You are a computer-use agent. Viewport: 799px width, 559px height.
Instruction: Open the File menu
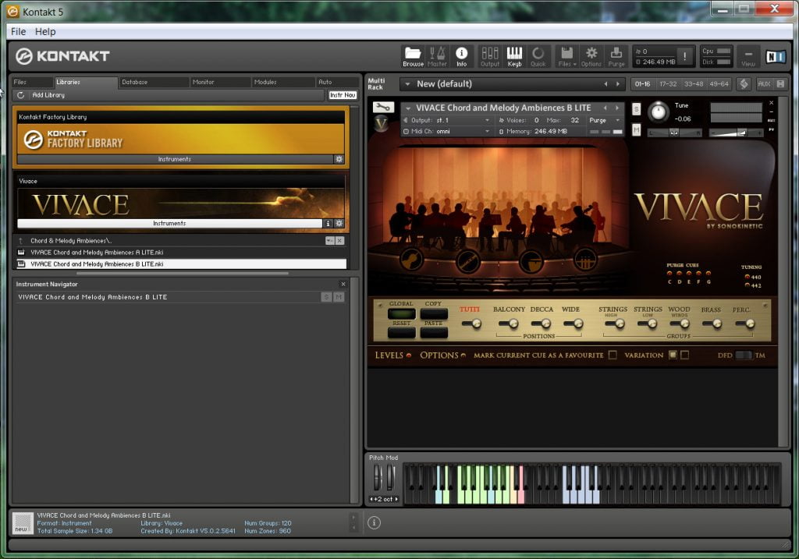(x=19, y=31)
